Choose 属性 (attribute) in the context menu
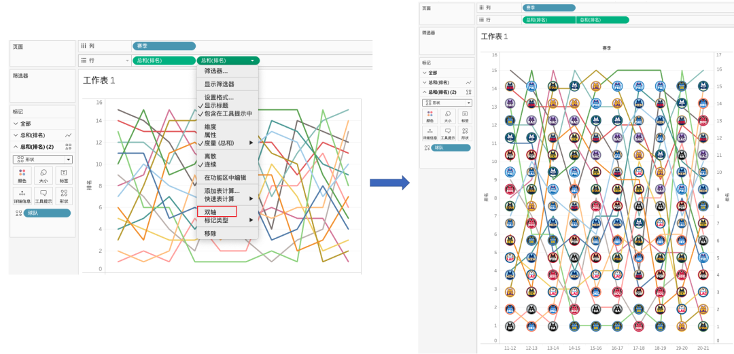Image resolution: width=734 pixels, height=354 pixels. point(227,135)
